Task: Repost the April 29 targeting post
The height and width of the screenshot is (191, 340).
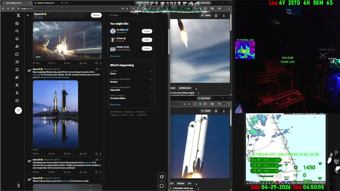Action: click(x=51, y=154)
